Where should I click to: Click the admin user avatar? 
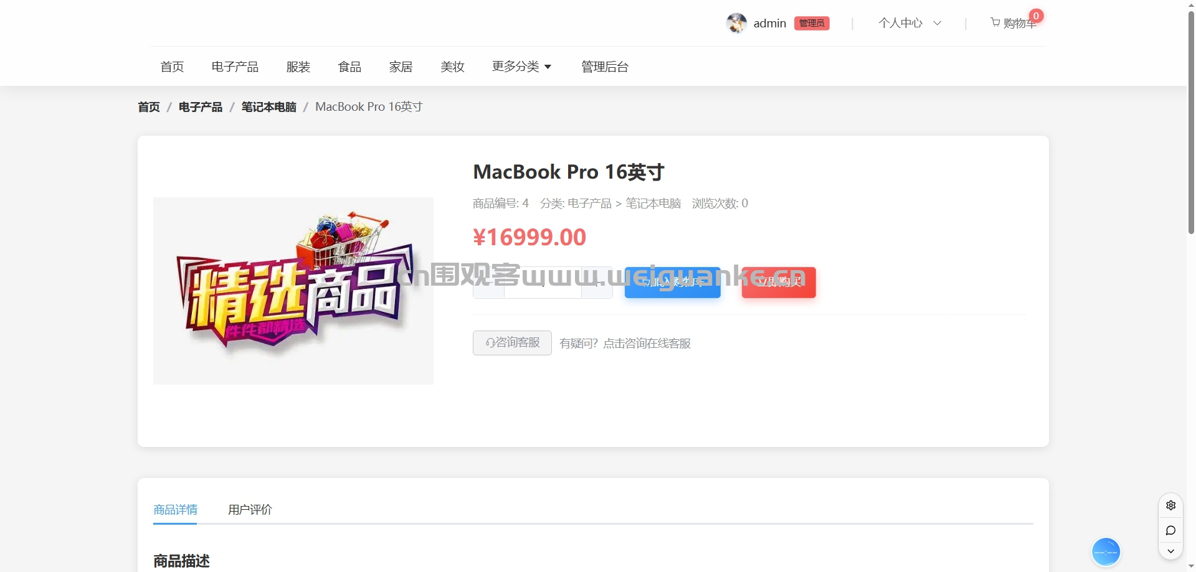[736, 23]
